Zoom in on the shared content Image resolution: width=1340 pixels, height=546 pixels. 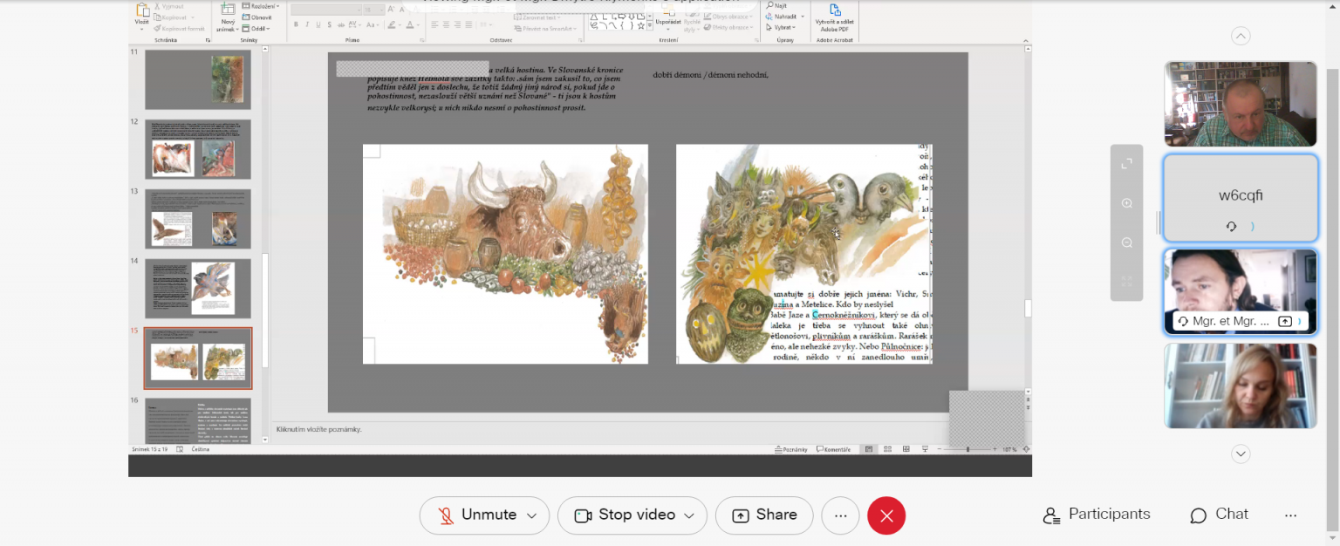pyautogui.click(x=1127, y=203)
